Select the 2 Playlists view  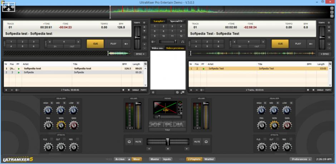(x=194, y=159)
